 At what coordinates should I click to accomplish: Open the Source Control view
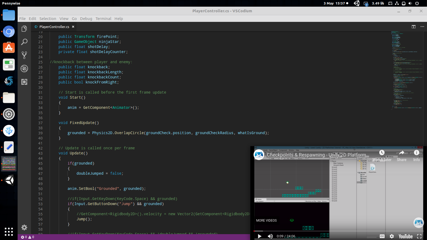pyautogui.click(x=24, y=55)
